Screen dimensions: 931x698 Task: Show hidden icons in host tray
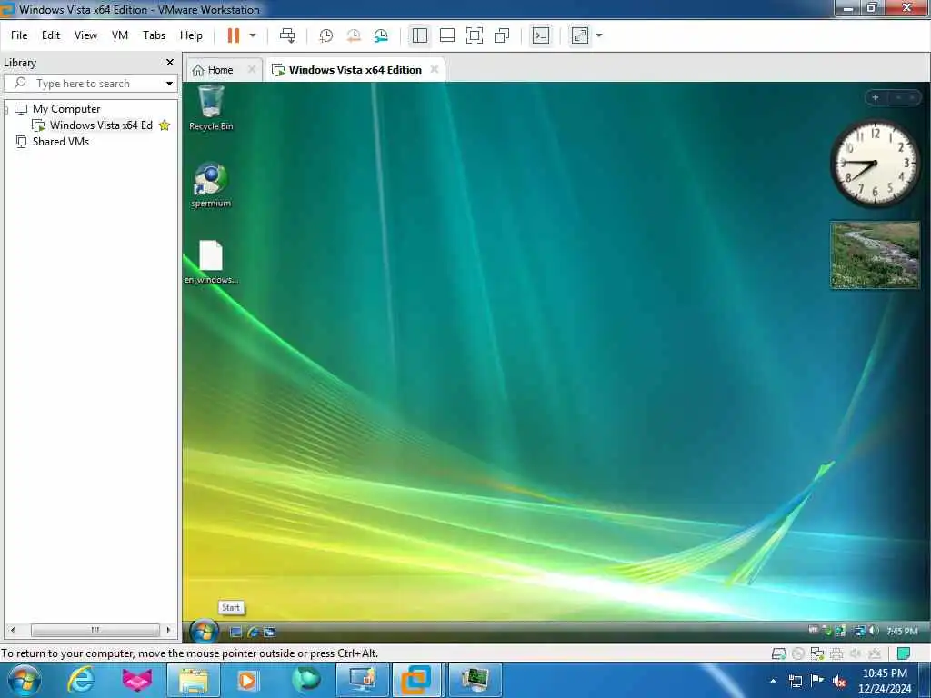click(773, 681)
